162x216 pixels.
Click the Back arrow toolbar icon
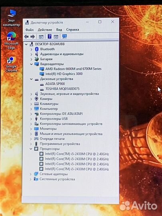coord(26,37)
